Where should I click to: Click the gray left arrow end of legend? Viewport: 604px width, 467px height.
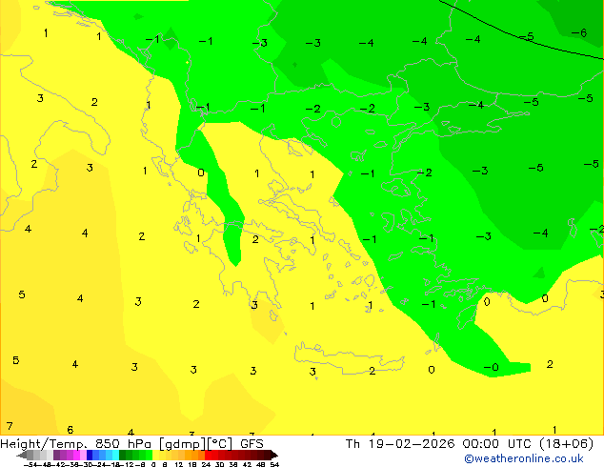tap(22, 455)
